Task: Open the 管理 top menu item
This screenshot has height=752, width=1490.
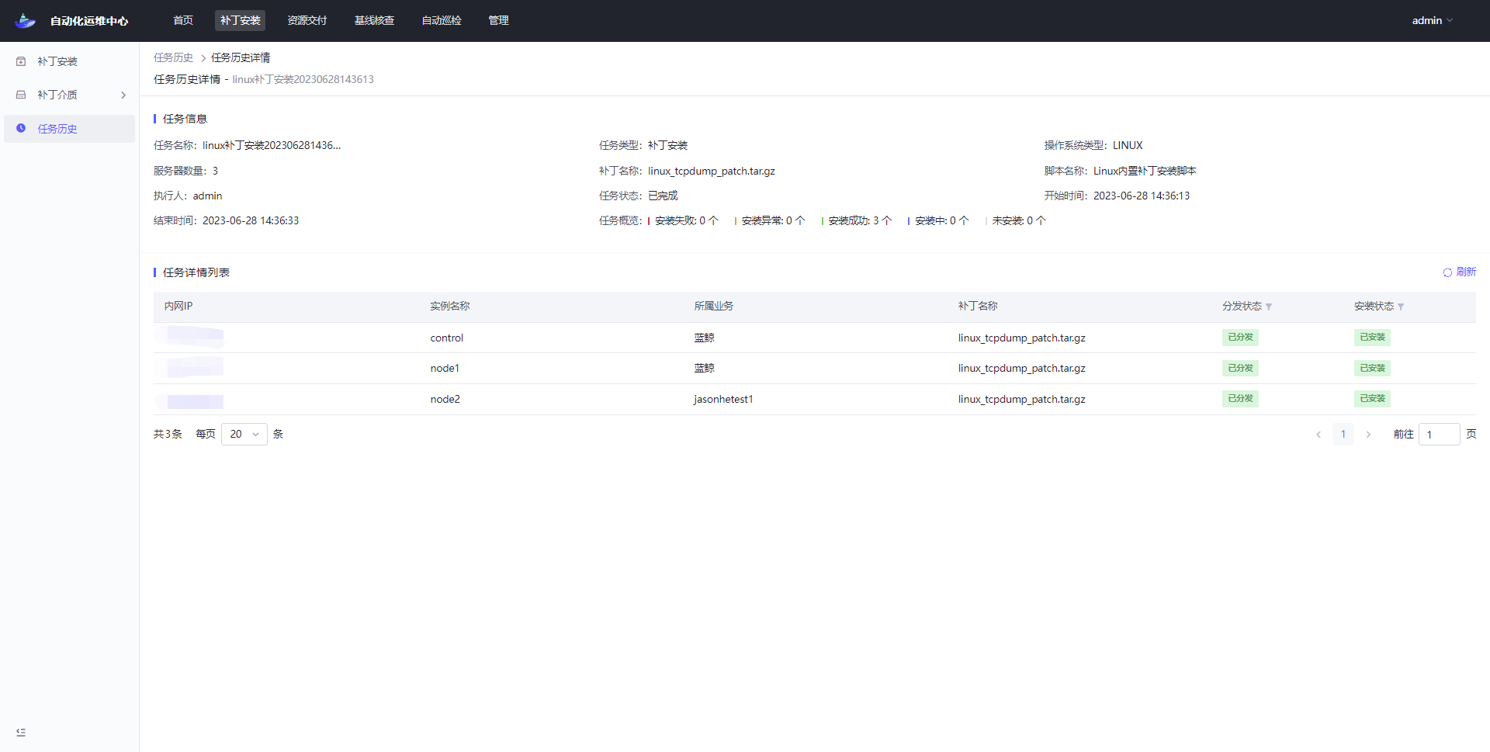Action: click(498, 21)
